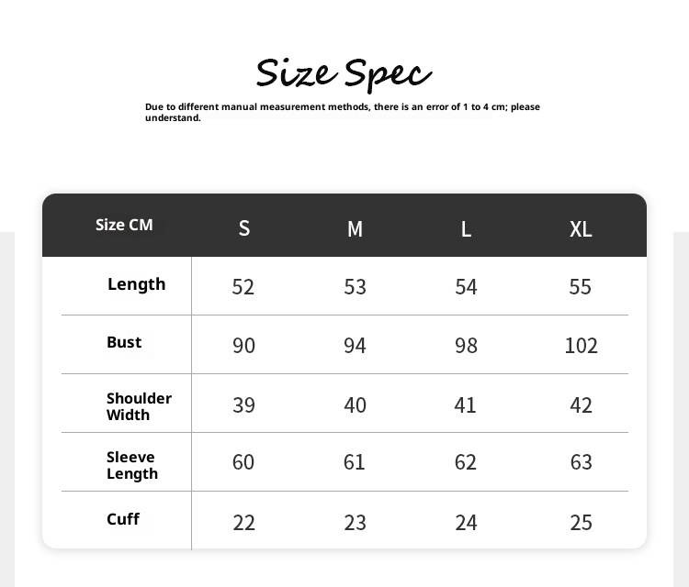This screenshot has height=587, width=689.
Task: Select the XL size column header
Action: click(581, 228)
